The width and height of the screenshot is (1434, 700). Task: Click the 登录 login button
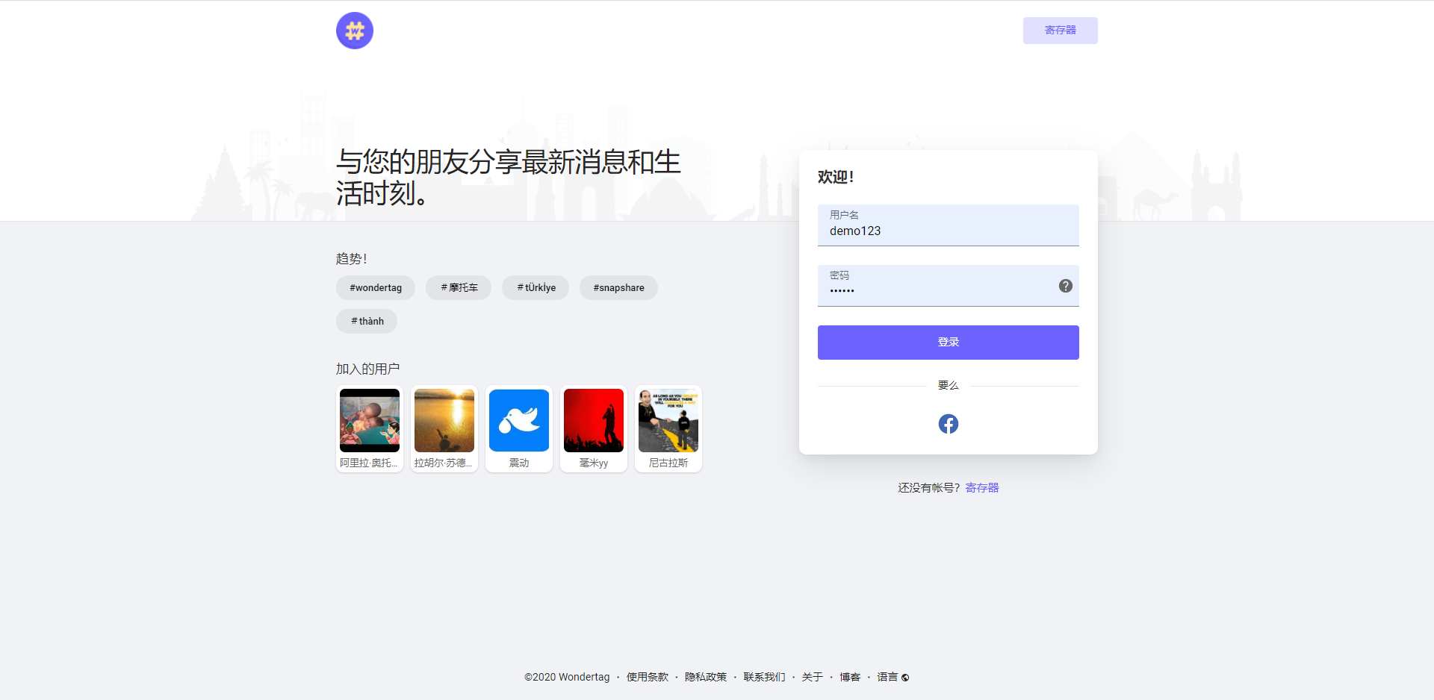pyautogui.click(x=948, y=342)
